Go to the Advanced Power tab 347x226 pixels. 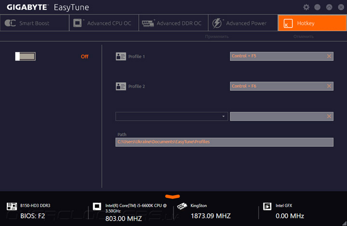click(x=243, y=23)
